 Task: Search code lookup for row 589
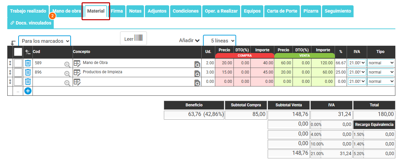(67, 65)
